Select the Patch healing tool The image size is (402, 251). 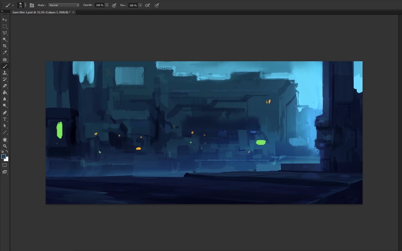click(5, 60)
